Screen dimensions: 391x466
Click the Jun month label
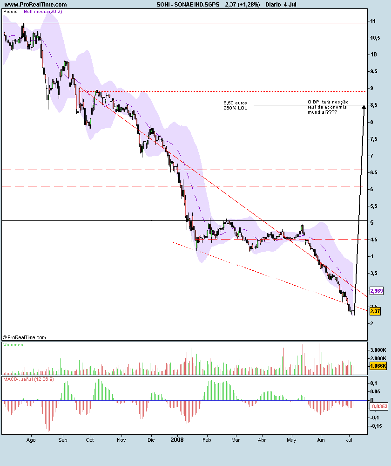321,440
